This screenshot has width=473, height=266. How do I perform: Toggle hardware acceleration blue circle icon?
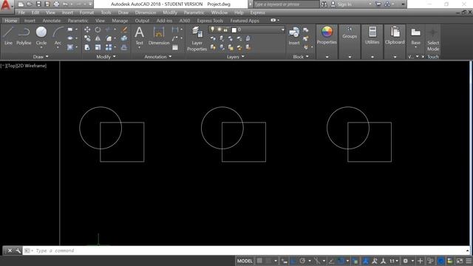(440, 261)
